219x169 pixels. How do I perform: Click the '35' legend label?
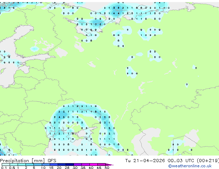[x=83, y=168]
